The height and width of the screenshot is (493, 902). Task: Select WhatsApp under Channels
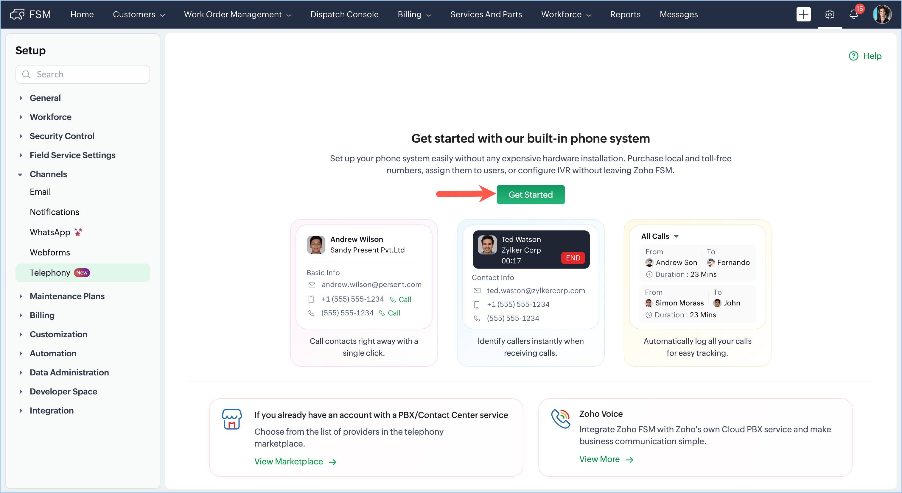click(50, 232)
